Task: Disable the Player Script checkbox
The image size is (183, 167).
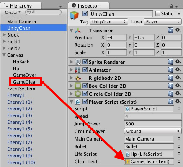Action: (x=85, y=102)
